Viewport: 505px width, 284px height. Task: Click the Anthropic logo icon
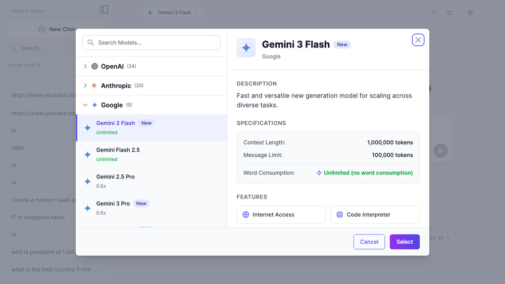[94, 86]
